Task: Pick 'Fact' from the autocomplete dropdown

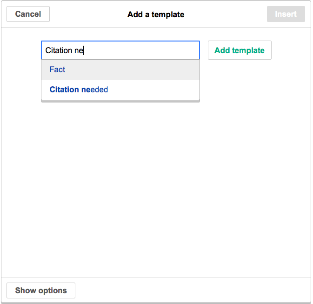Action: (58, 69)
